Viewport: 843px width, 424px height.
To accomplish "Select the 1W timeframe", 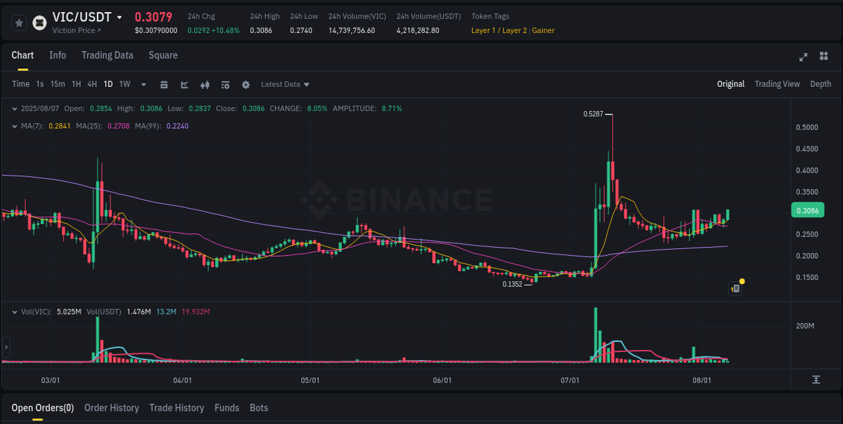I will (124, 84).
